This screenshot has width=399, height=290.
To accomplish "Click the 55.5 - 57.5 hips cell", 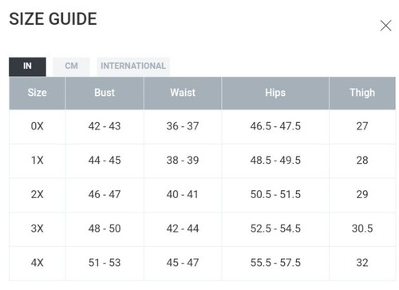I will tap(275, 263).
